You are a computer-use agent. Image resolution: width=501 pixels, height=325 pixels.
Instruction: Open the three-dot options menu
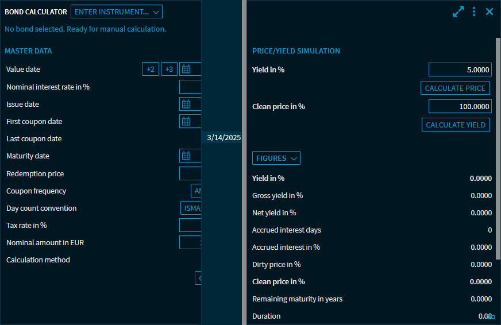pos(474,11)
